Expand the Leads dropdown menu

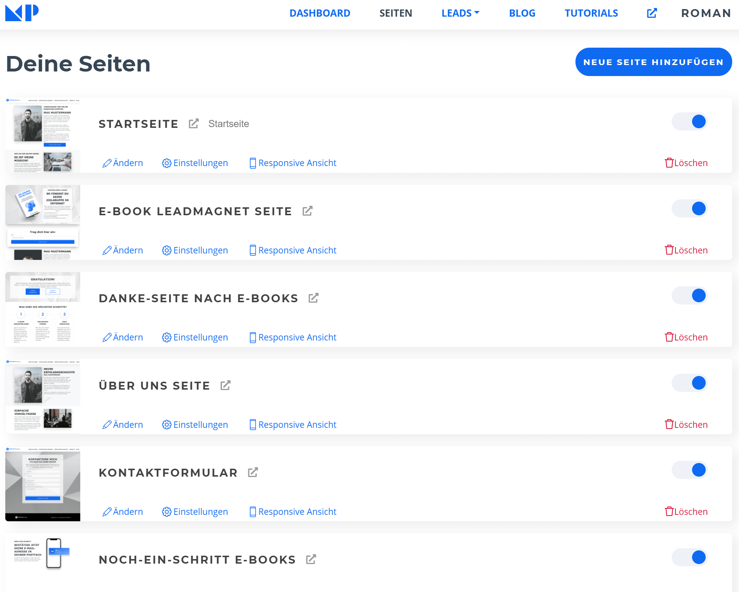(x=460, y=13)
